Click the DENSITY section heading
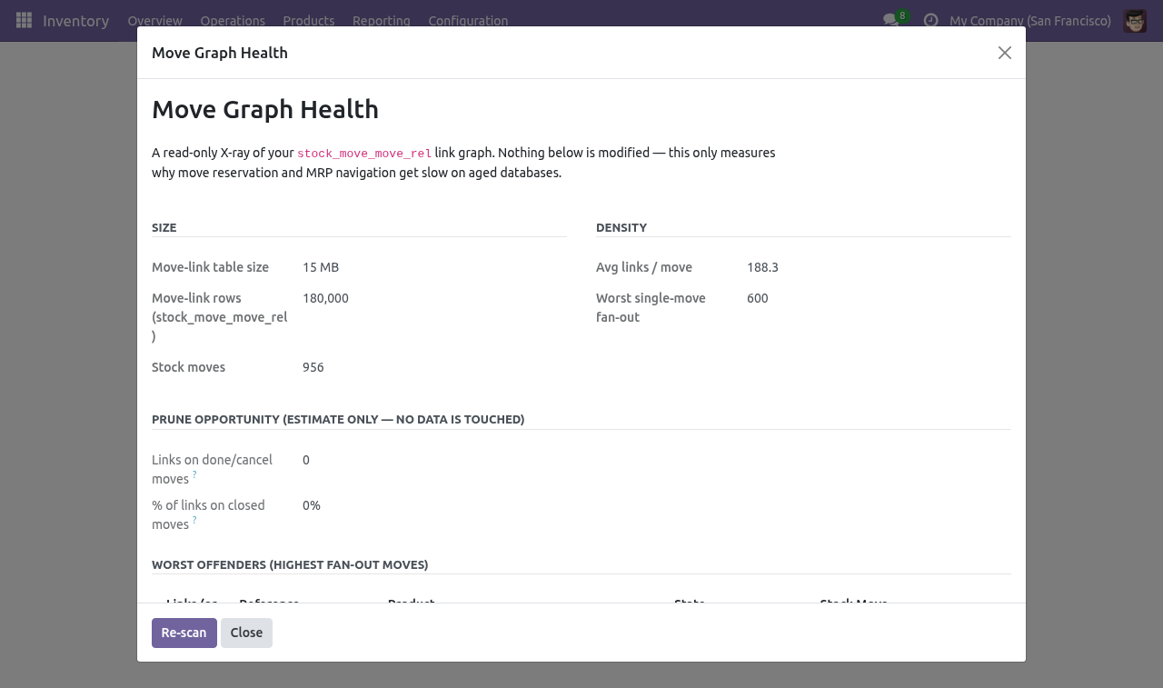The height and width of the screenshot is (688, 1163). (x=621, y=227)
